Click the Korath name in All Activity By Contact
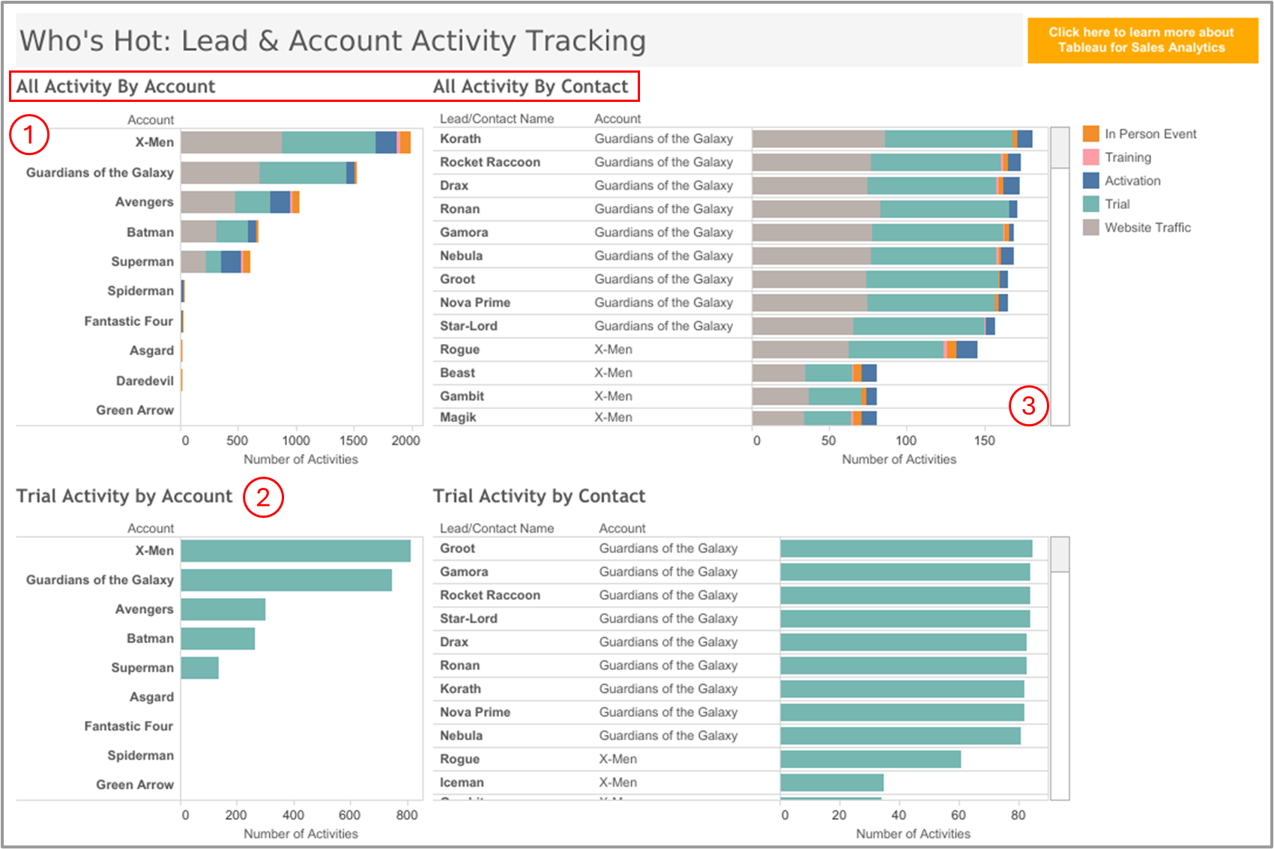The width and height of the screenshot is (1274, 849). (460, 139)
